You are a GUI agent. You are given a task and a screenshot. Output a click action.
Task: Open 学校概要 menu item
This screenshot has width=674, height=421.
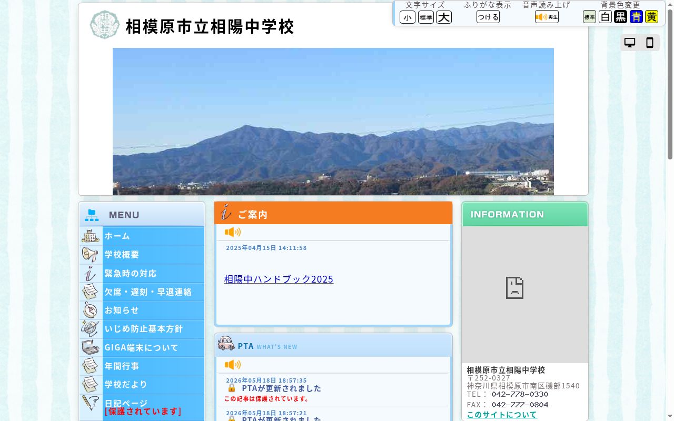(x=142, y=255)
